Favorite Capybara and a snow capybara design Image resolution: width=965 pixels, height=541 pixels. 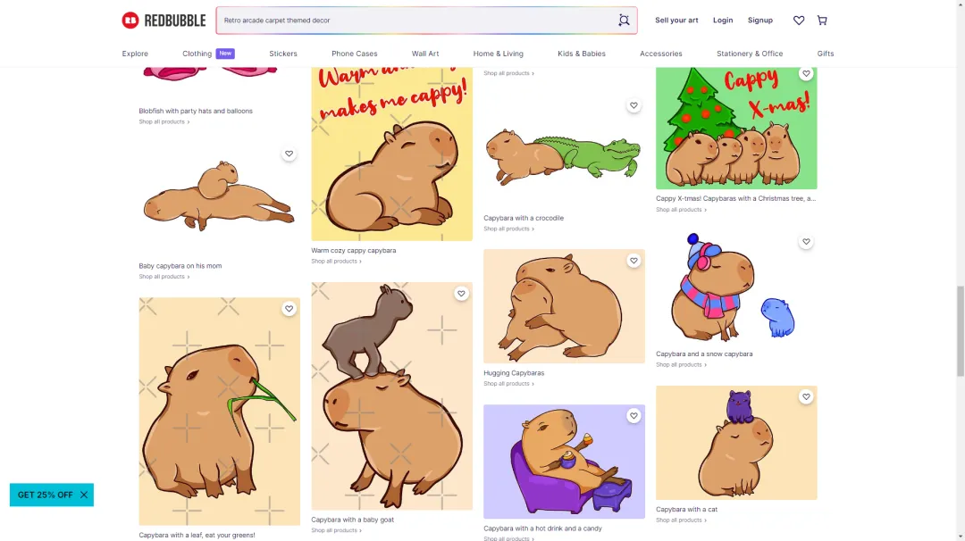pos(806,242)
